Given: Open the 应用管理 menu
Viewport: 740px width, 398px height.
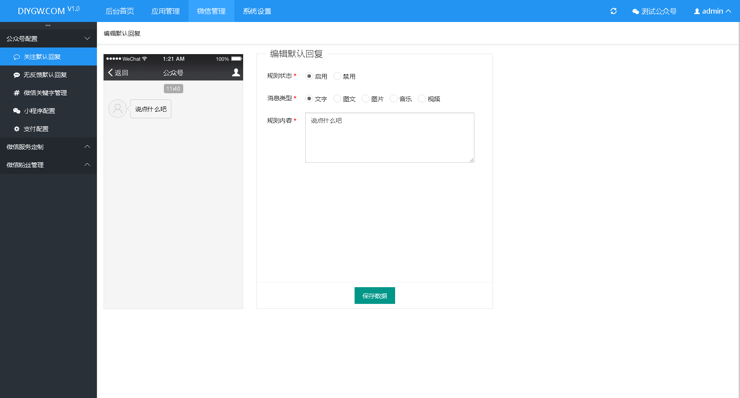Looking at the screenshot, I should [166, 11].
